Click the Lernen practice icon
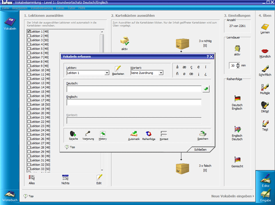The image size is (275, 205). (265, 29)
